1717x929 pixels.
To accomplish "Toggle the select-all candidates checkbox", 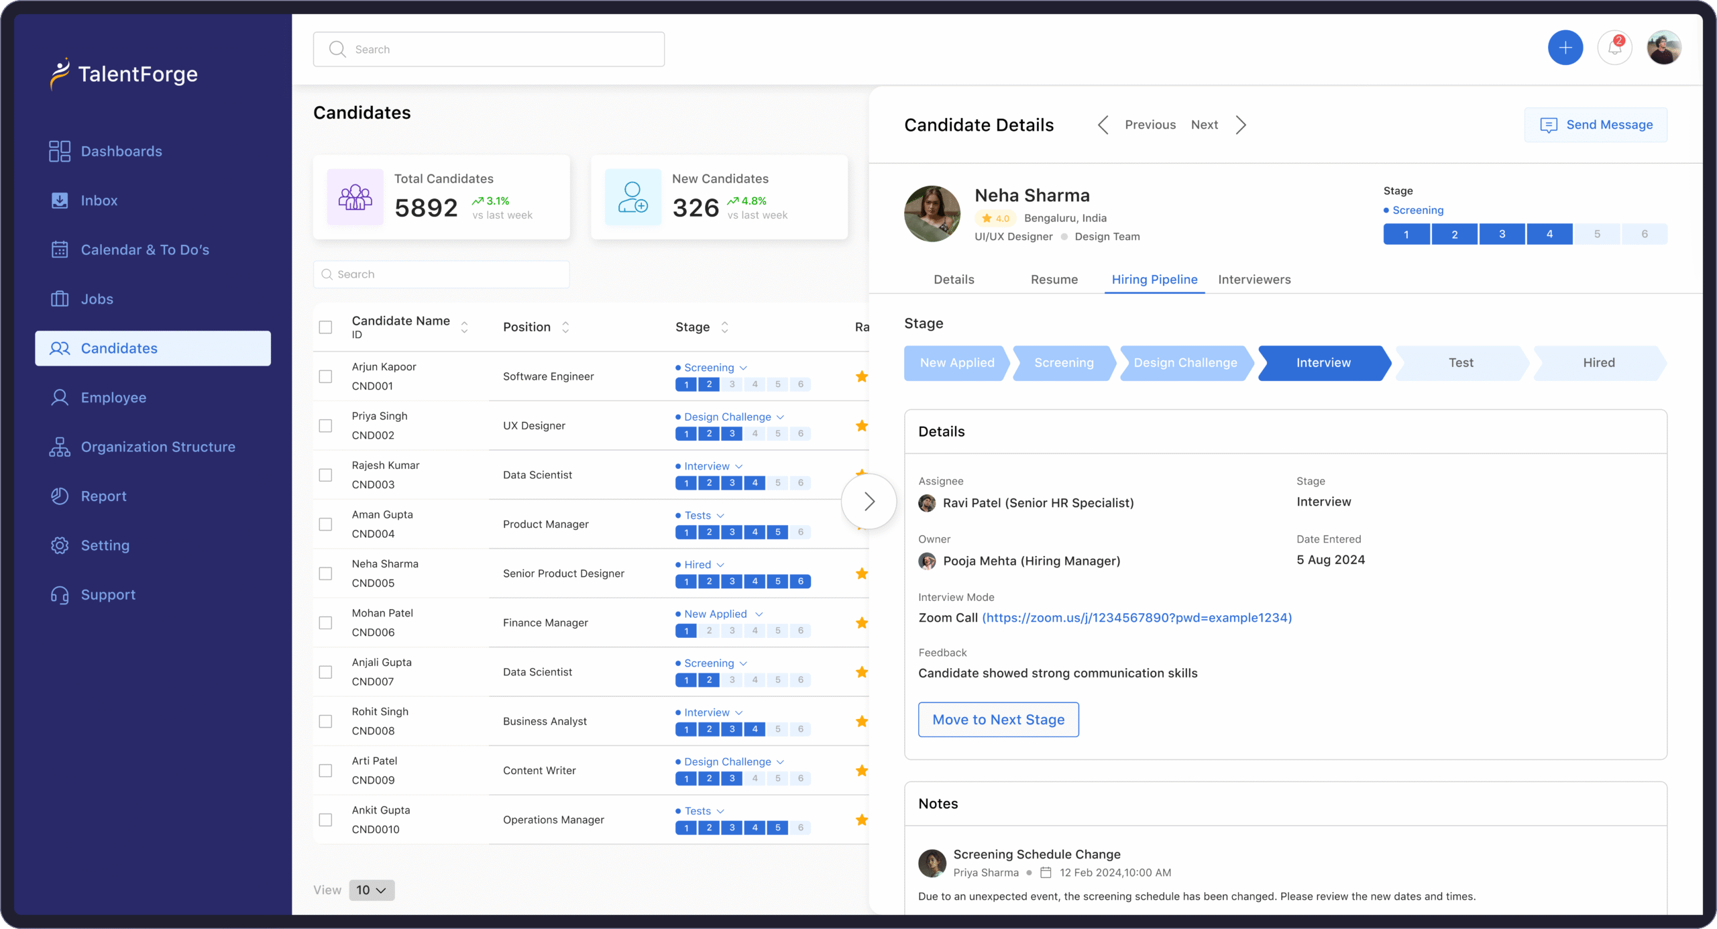I will [325, 327].
